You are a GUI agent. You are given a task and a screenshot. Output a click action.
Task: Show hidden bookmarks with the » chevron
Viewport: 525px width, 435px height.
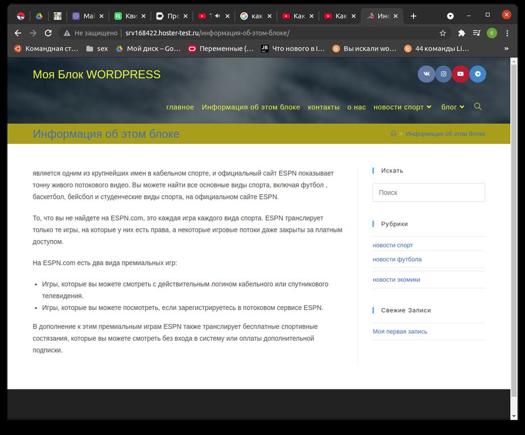pyautogui.click(x=506, y=48)
